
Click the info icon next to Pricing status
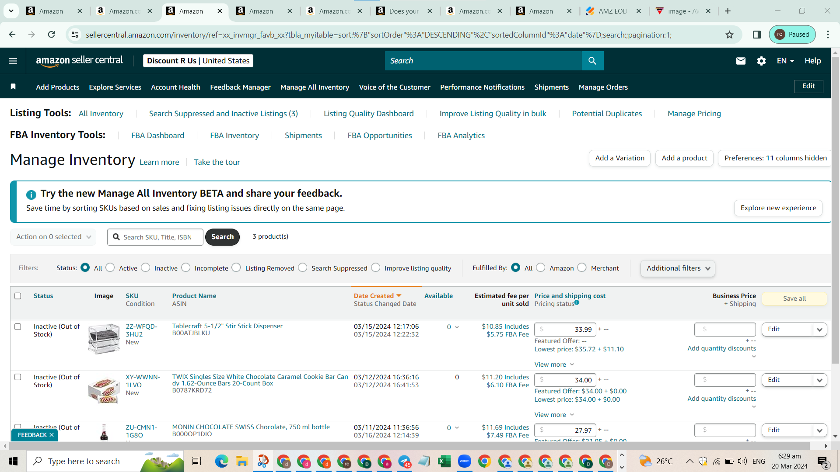coord(577,302)
